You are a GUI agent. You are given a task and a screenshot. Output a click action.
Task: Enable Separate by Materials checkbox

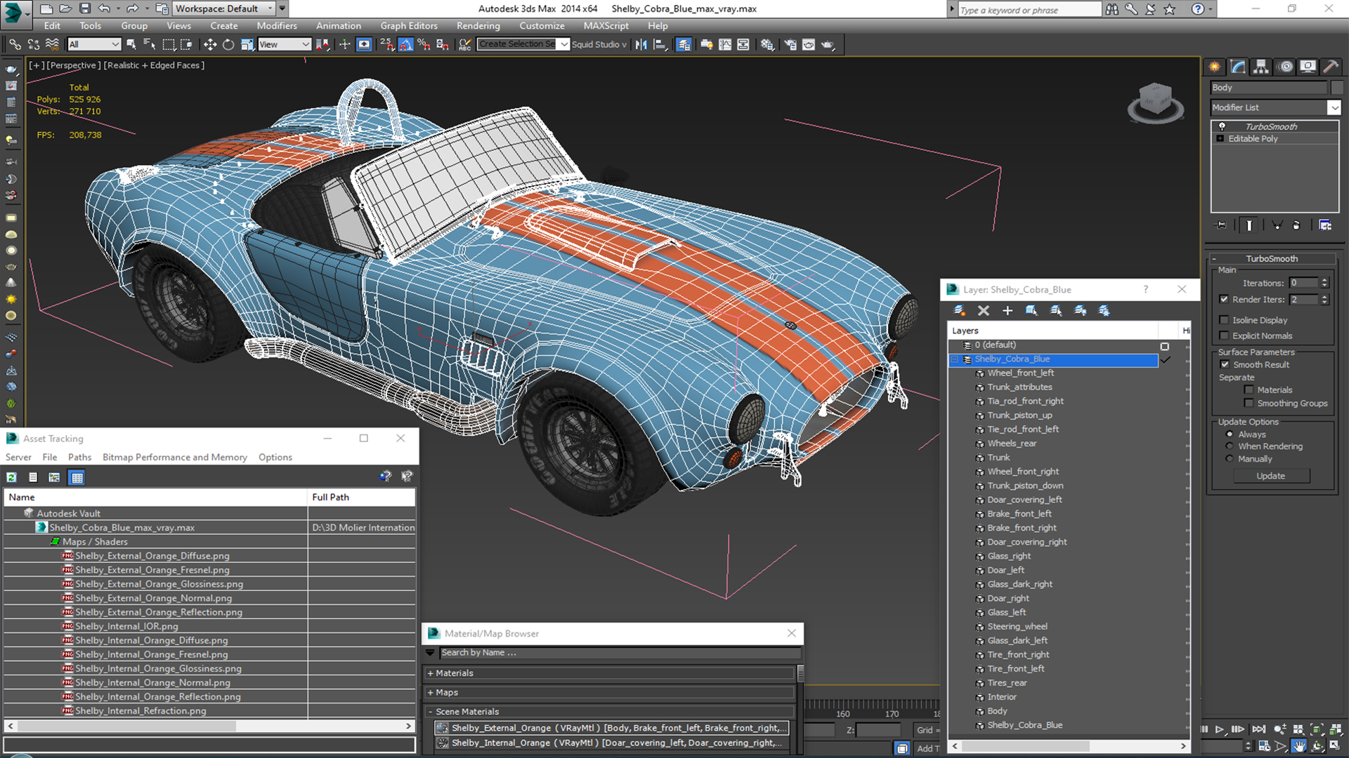pos(1249,390)
